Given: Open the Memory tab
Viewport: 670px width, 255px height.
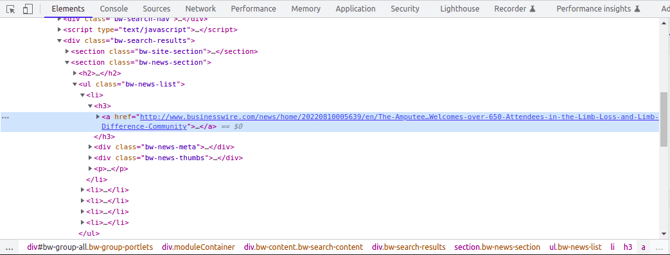Looking at the screenshot, I should 306,9.
